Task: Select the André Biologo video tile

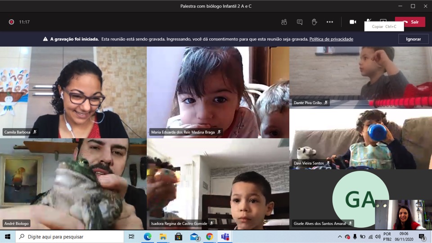Action: coord(73,184)
